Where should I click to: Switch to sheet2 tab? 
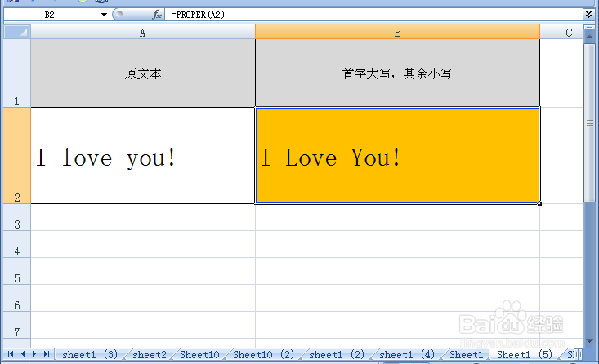point(150,354)
